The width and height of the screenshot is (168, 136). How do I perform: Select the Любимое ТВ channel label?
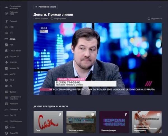click(x=15, y=109)
